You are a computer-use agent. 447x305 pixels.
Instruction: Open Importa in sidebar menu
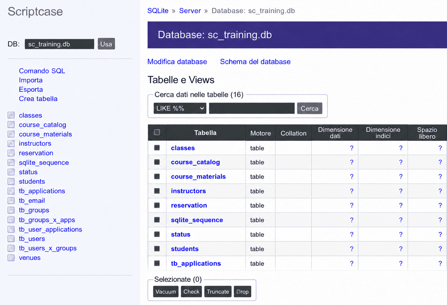coord(31,80)
